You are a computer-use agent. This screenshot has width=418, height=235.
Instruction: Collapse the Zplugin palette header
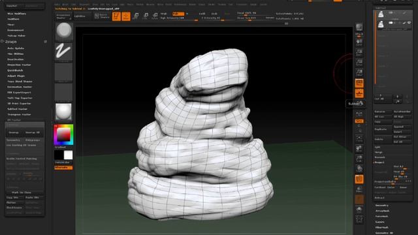coord(11,42)
